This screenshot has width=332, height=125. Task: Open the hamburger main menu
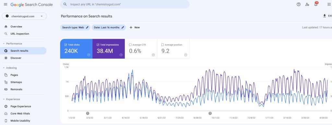(x=6, y=5)
